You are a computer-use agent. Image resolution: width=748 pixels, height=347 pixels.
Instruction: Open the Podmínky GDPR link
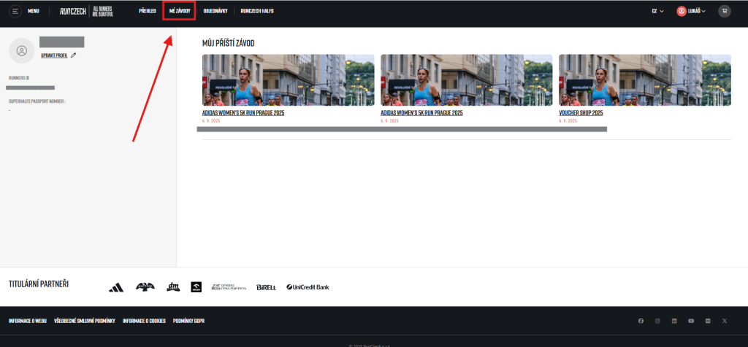coord(188,321)
